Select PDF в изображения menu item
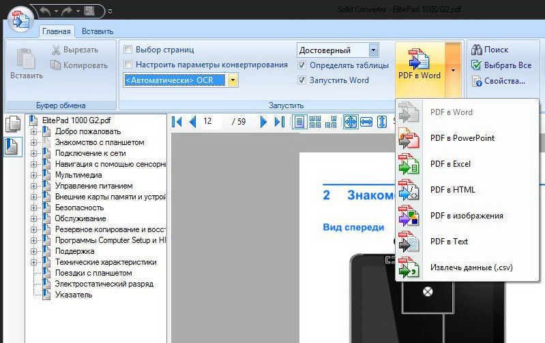This screenshot has width=545, height=343. 467,216
